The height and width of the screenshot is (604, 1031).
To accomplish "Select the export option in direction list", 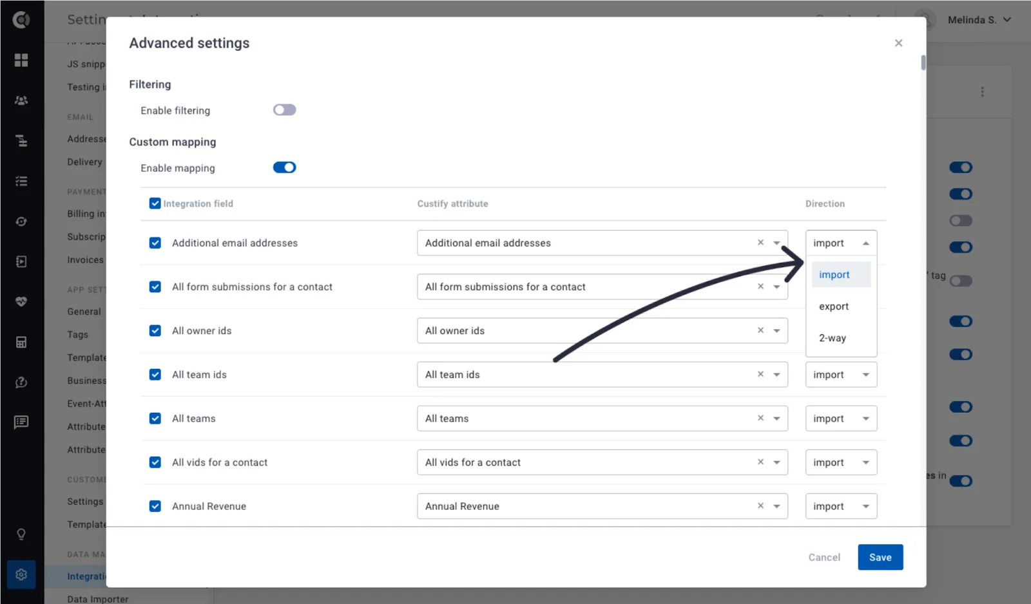I will coord(841,307).
